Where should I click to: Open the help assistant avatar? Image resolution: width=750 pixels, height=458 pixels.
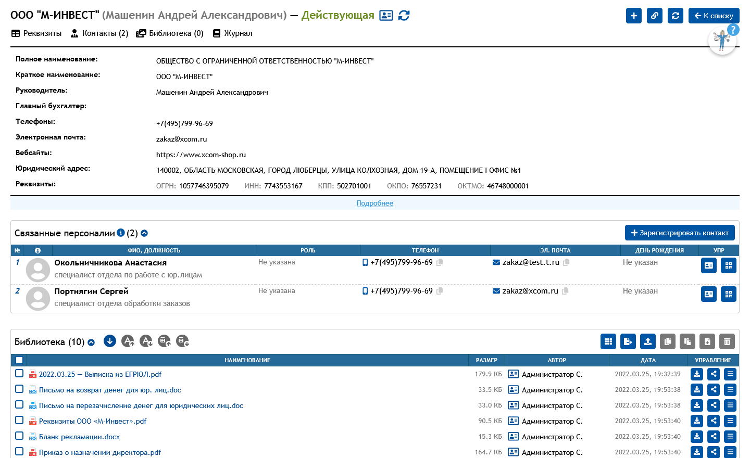[722, 40]
